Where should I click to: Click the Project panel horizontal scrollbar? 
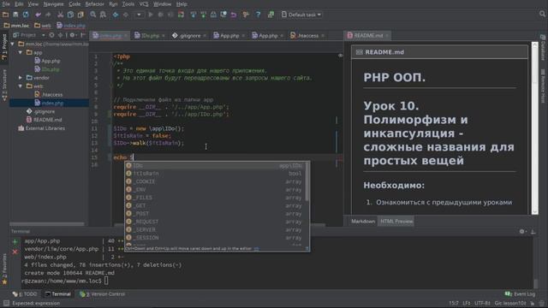[x=47, y=224]
